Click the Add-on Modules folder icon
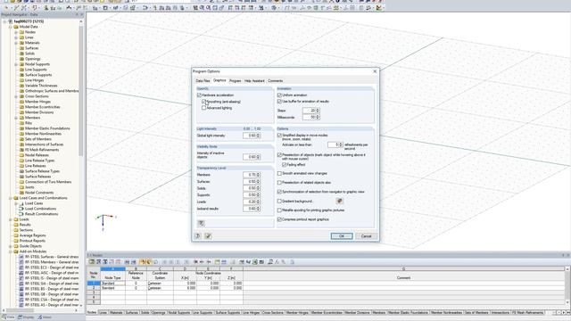 pyautogui.click(x=16, y=251)
